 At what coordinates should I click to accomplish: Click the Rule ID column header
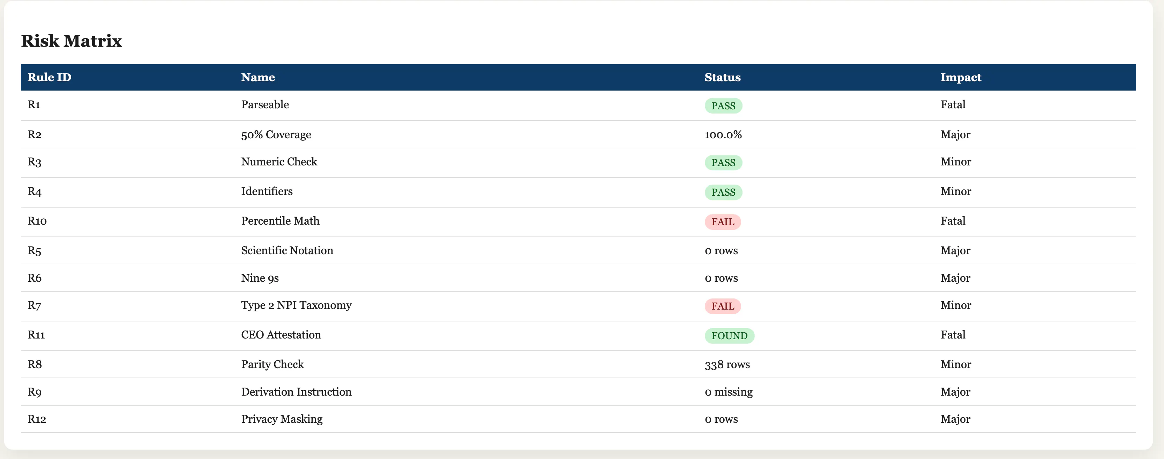pos(49,78)
